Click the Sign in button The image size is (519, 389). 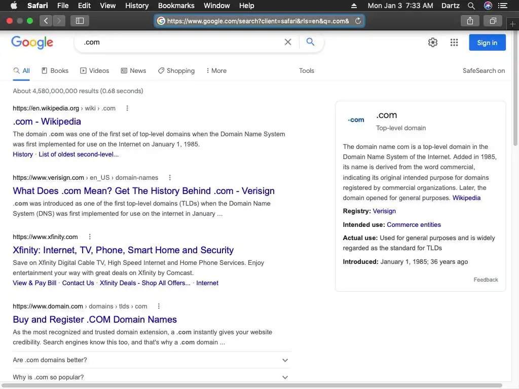(487, 43)
